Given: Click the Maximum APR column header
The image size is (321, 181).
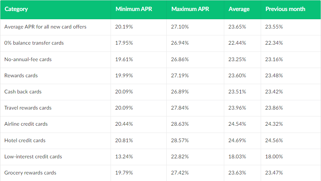Looking at the screenshot, I should [190, 9].
